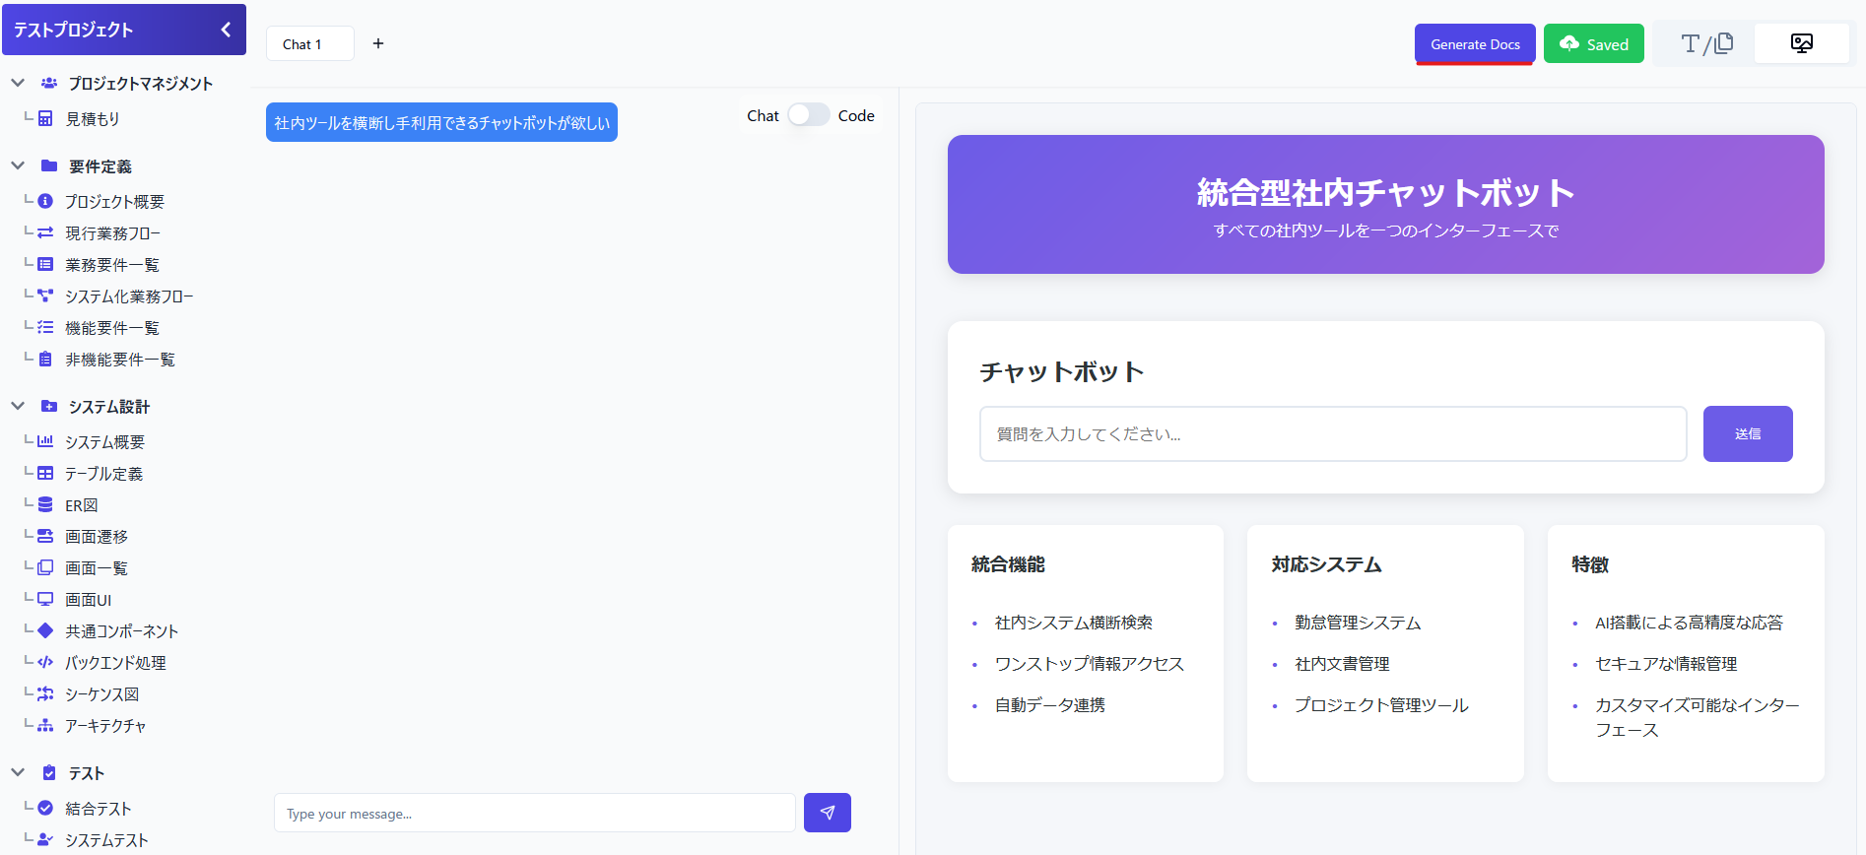Click the Chat label beside the toggle

coord(763,115)
